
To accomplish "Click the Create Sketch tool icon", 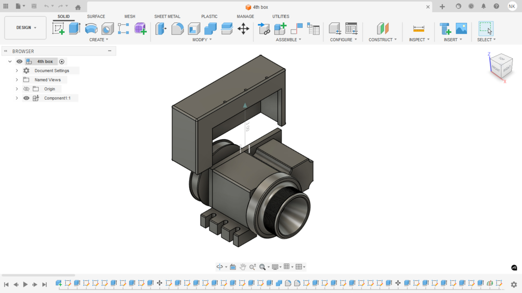I will pos(59,28).
